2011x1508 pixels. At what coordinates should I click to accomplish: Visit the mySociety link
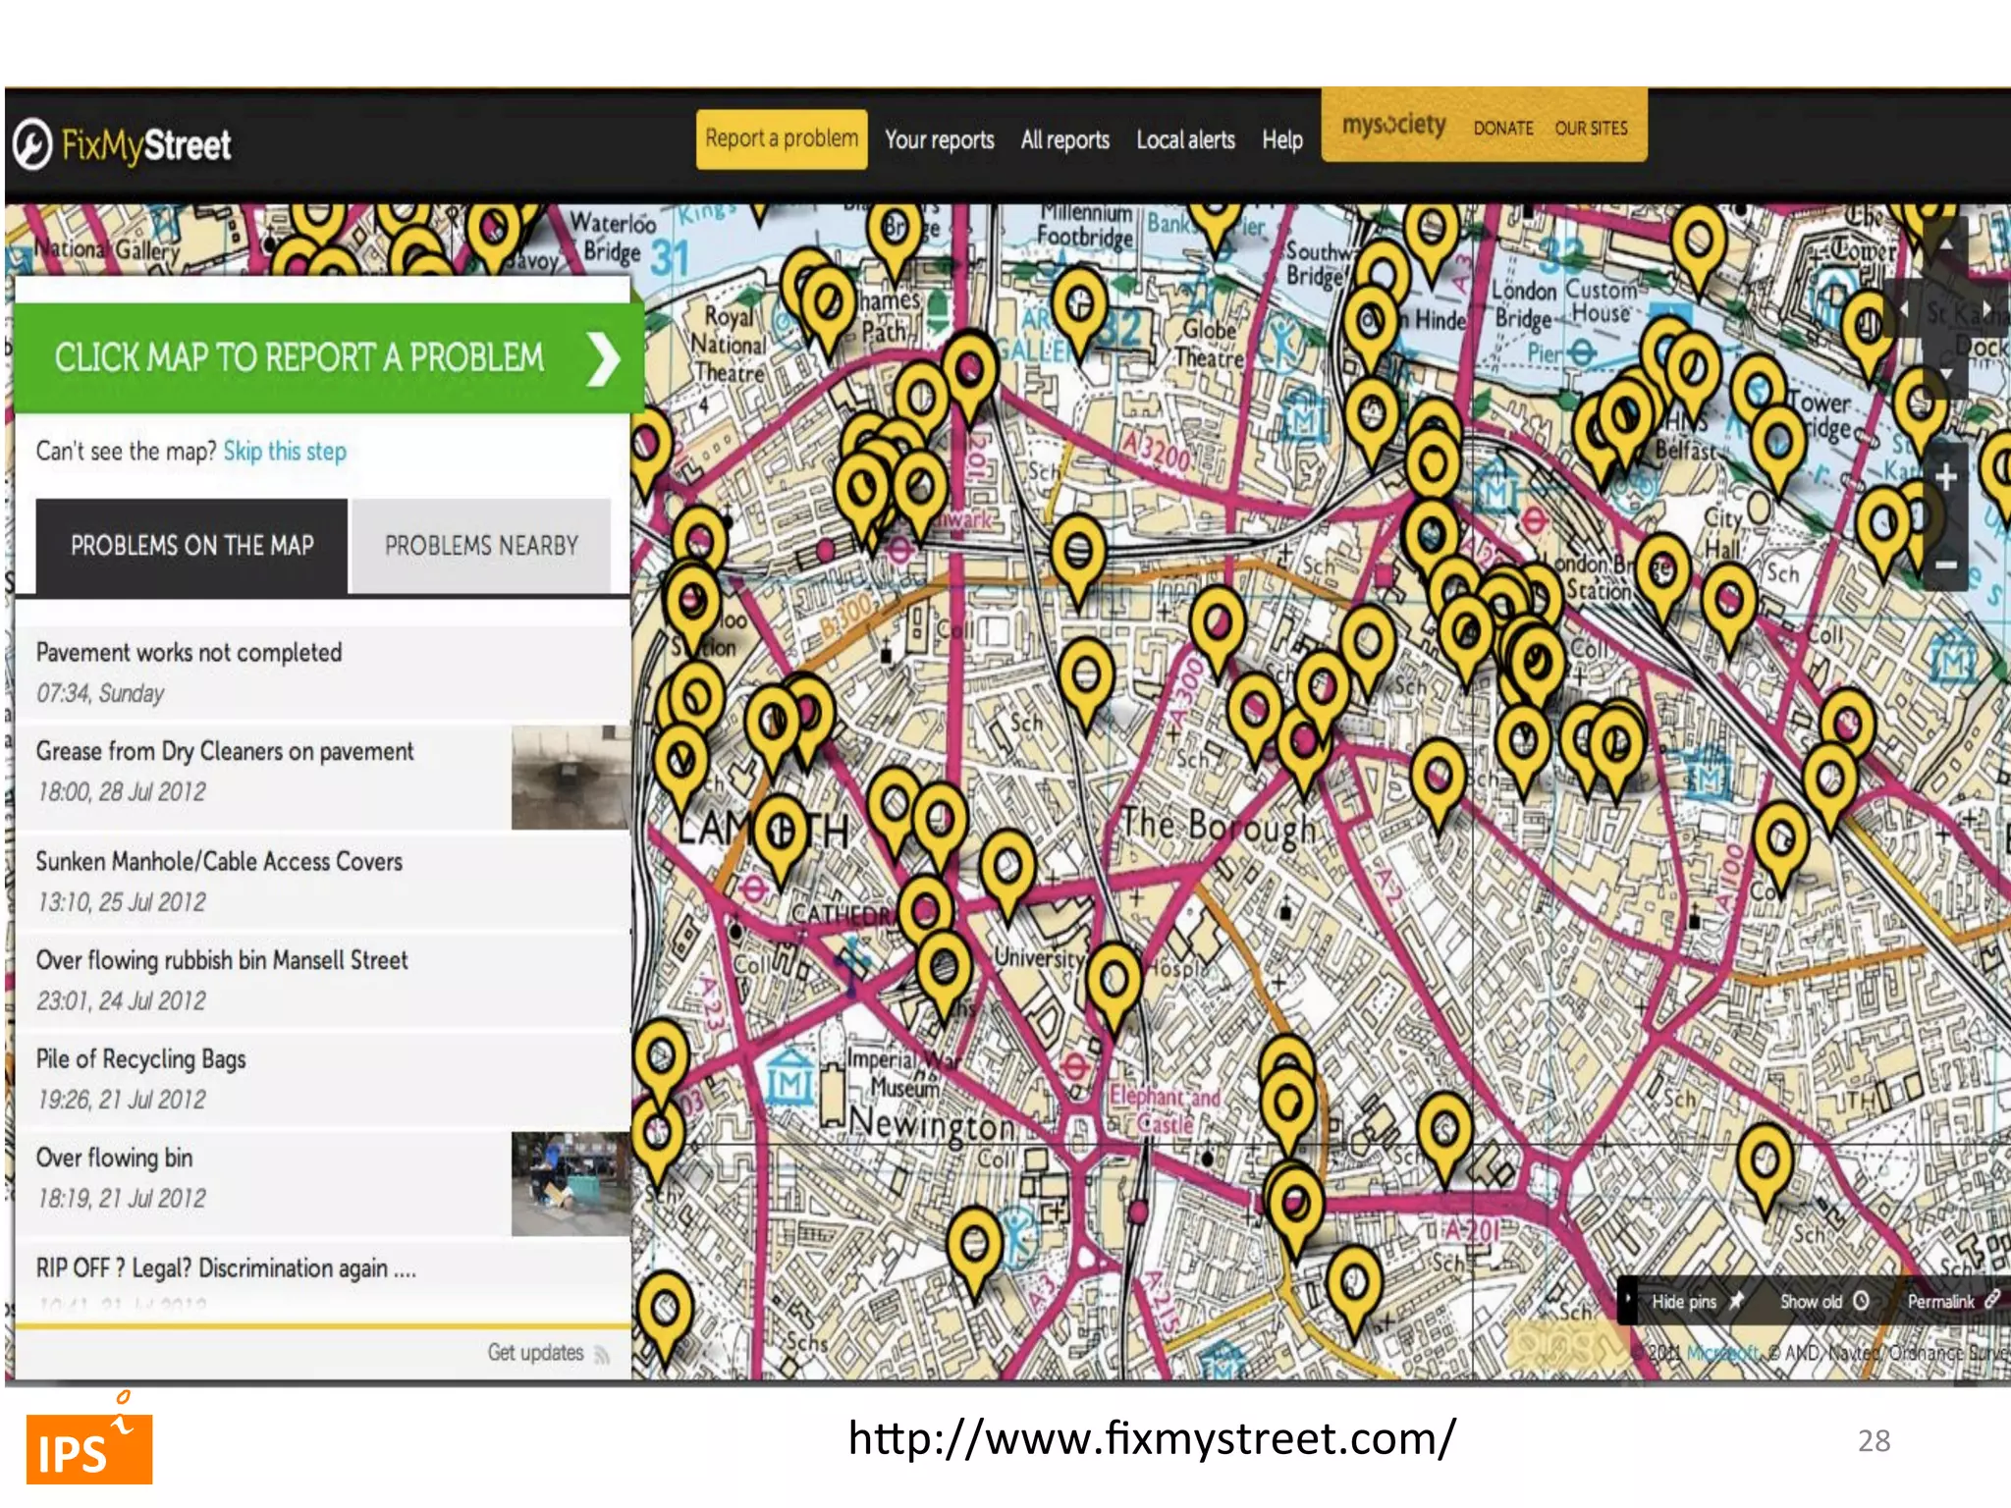[1393, 126]
